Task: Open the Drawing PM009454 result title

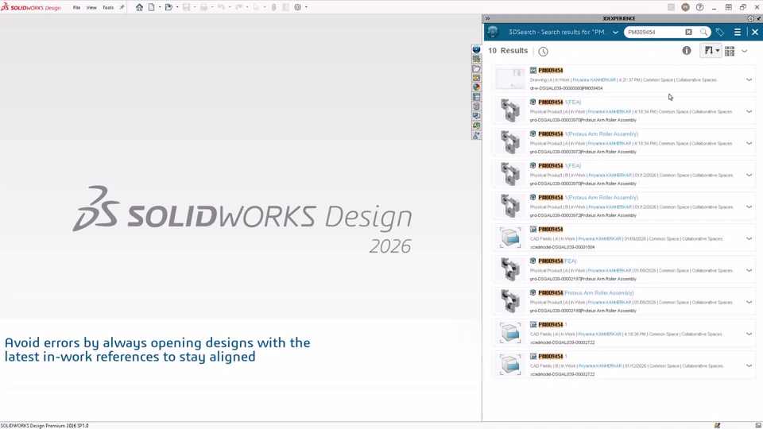Action: [x=550, y=71]
